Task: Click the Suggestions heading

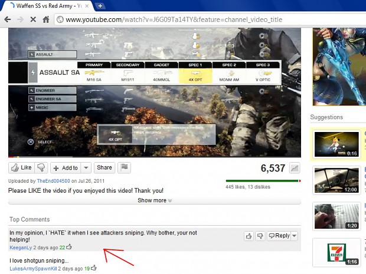Action: click(x=326, y=117)
